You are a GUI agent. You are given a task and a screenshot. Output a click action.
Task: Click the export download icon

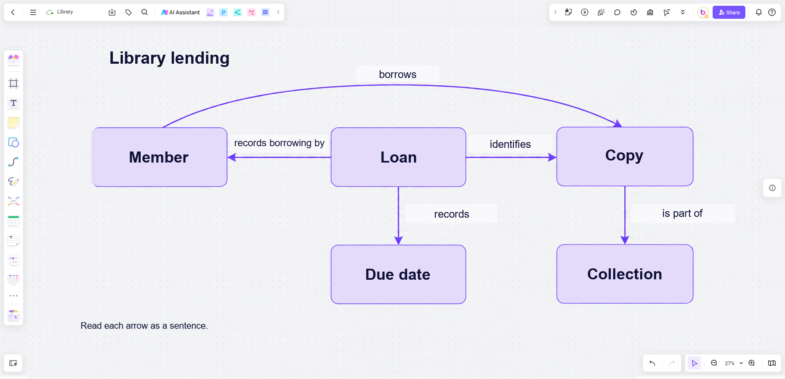[x=112, y=12]
